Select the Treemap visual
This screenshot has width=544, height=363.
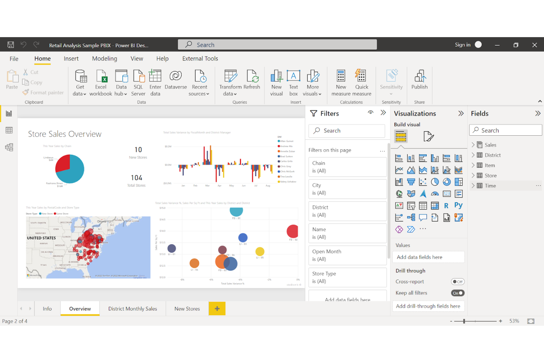coord(458,182)
